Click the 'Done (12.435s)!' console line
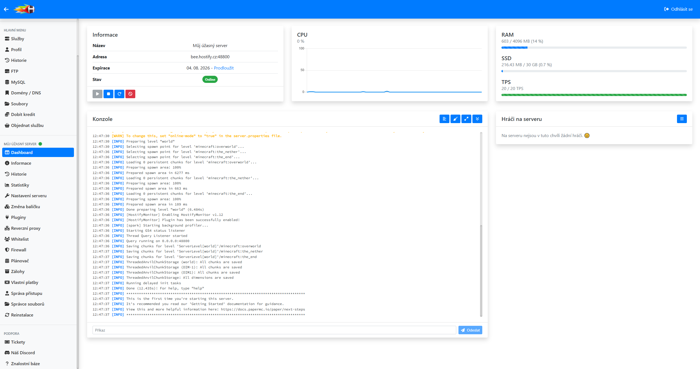This screenshot has width=700, height=369. click(x=148, y=288)
